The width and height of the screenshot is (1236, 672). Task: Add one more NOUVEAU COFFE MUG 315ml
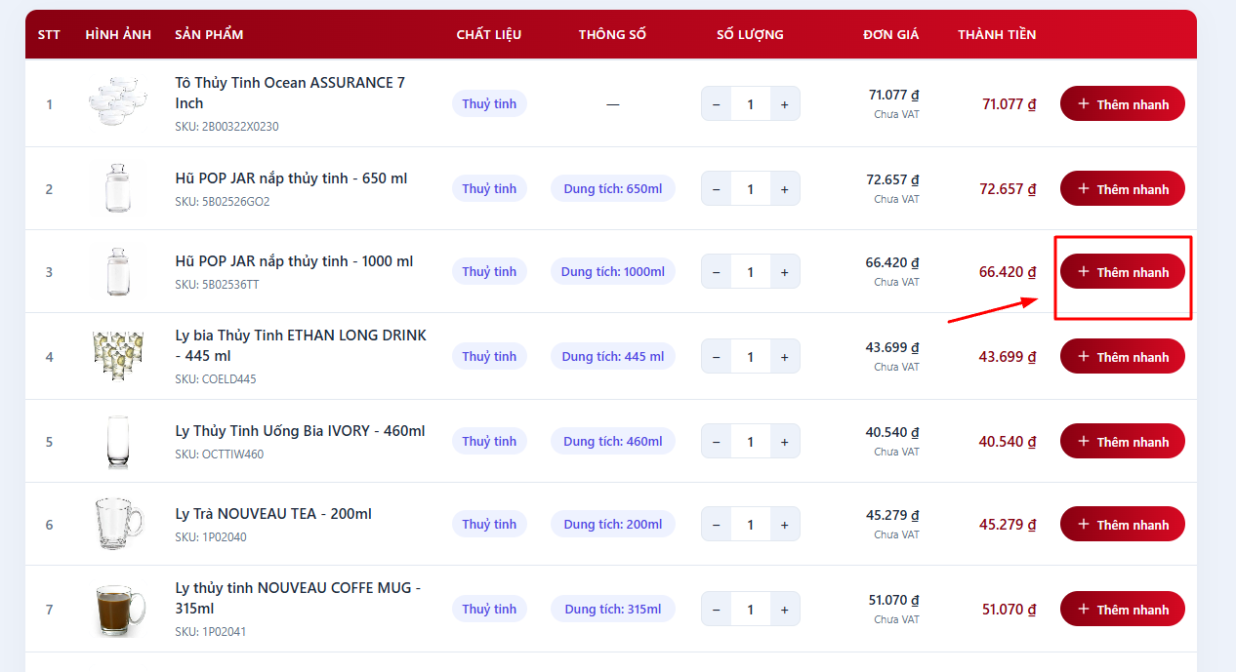tap(784, 610)
